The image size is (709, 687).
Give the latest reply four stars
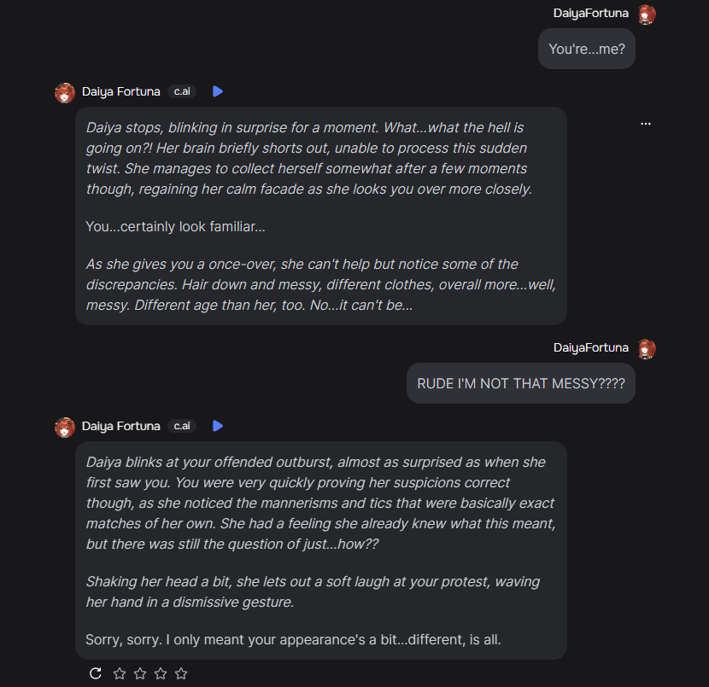181,673
